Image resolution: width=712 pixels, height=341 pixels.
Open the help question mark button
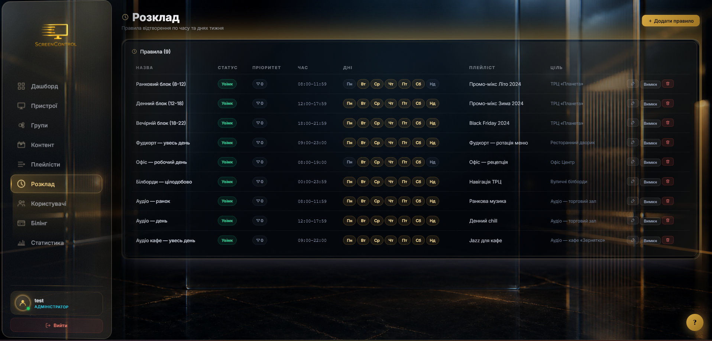[x=695, y=322]
